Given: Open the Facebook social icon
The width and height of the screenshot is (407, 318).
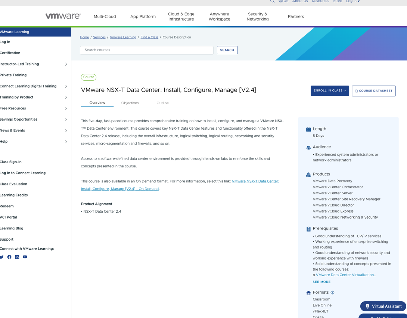Looking at the screenshot, I should (x=9, y=257).
